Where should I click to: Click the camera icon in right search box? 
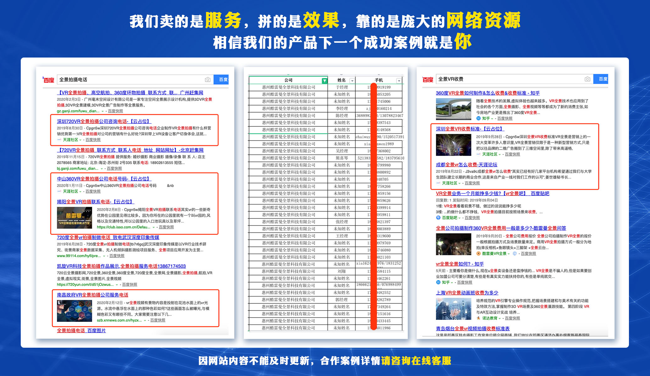coord(587,79)
